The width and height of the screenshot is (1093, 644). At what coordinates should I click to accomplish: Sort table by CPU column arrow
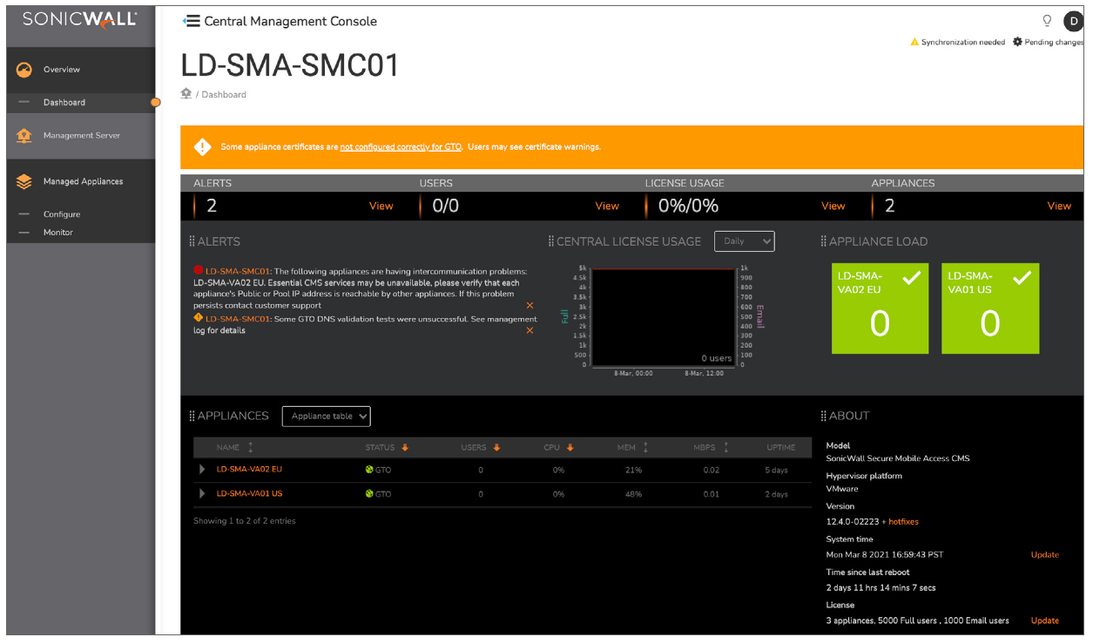(570, 448)
